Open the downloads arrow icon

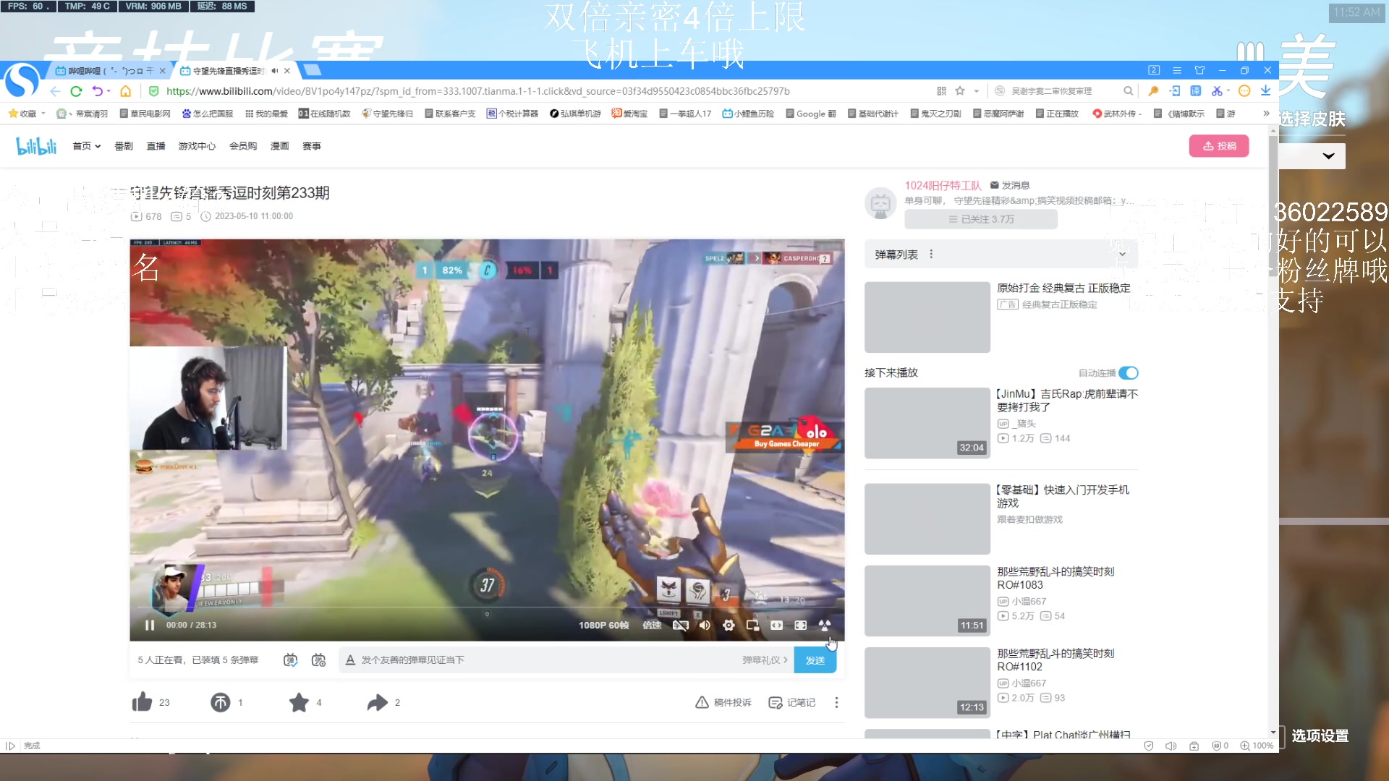[x=1265, y=91]
